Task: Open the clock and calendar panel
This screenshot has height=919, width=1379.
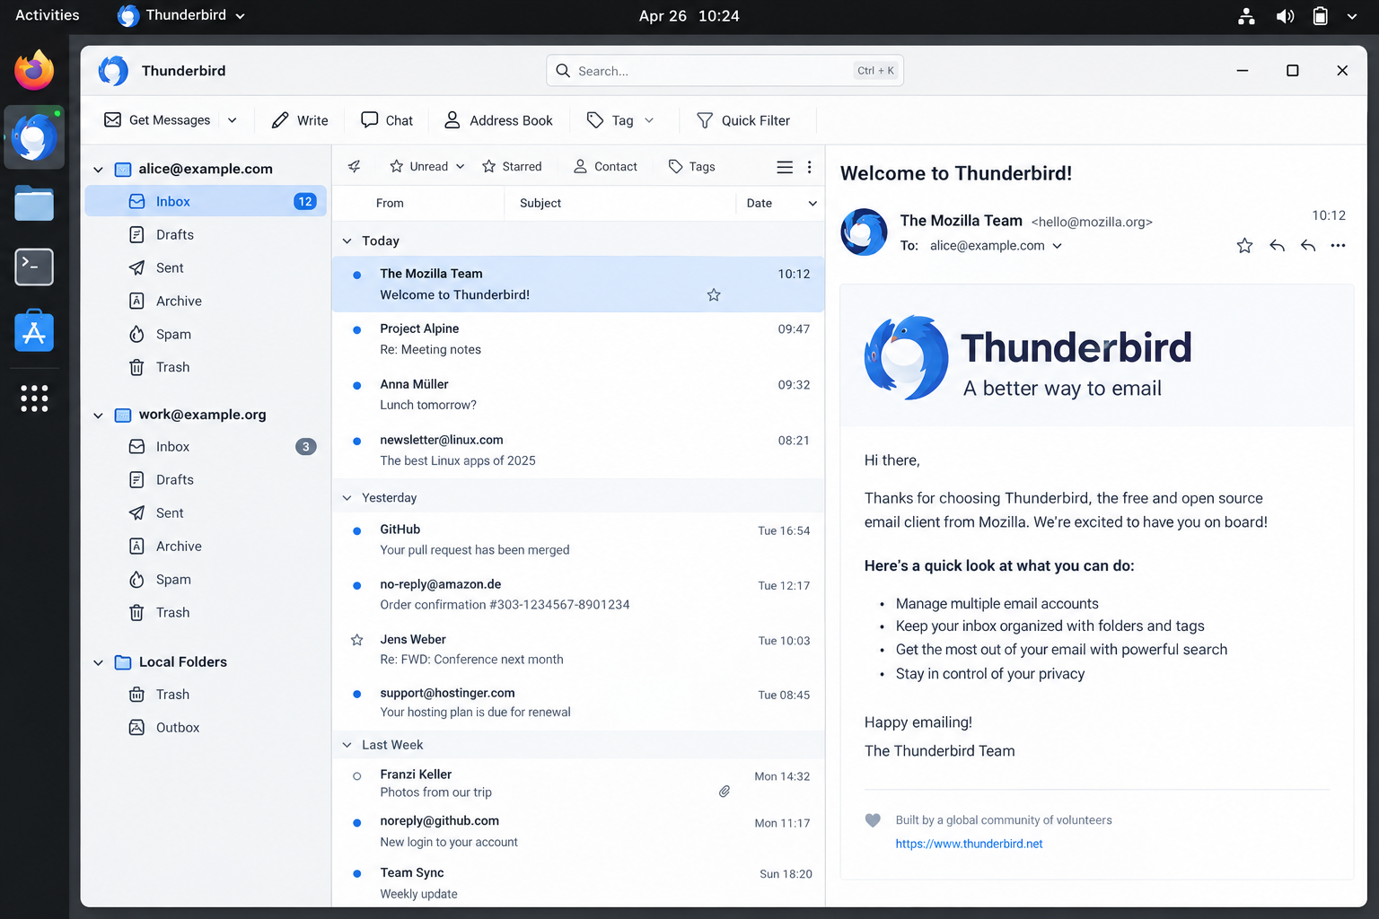Action: click(689, 16)
